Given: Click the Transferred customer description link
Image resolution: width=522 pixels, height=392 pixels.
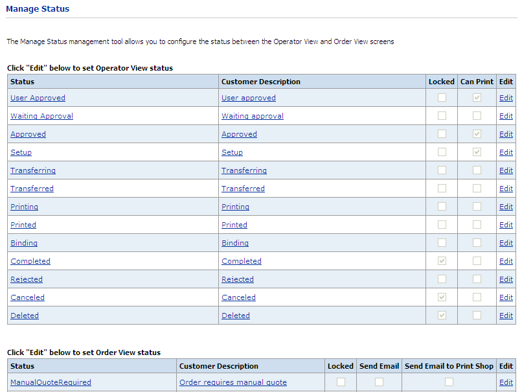Looking at the screenshot, I should pos(243,189).
